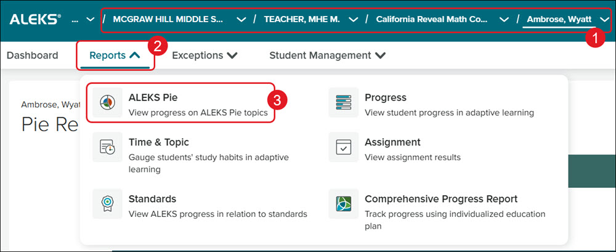The image size is (616, 252).
Task: Open the Ambrose, Wyatt student dropdown
Action: point(604,20)
